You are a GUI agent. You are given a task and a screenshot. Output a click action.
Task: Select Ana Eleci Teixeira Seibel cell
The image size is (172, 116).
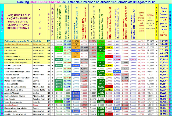click(x=18, y=114)
